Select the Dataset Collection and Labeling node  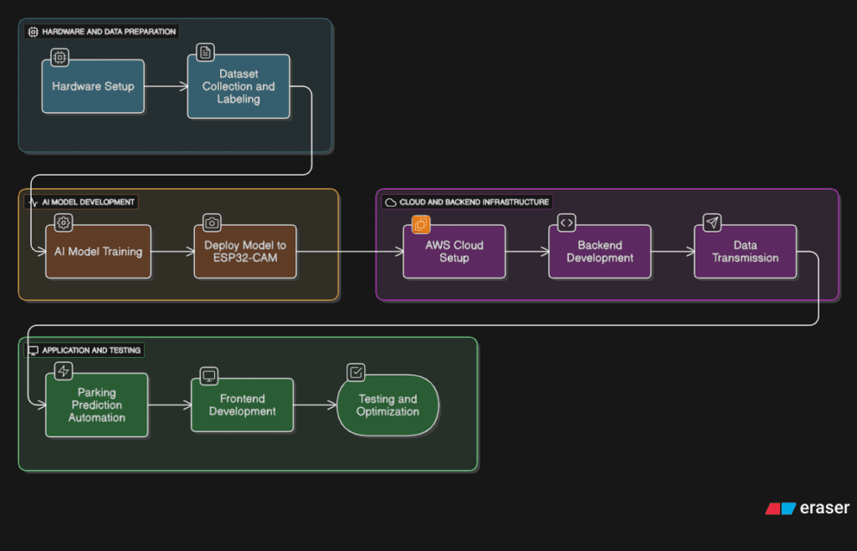[239, 87]
